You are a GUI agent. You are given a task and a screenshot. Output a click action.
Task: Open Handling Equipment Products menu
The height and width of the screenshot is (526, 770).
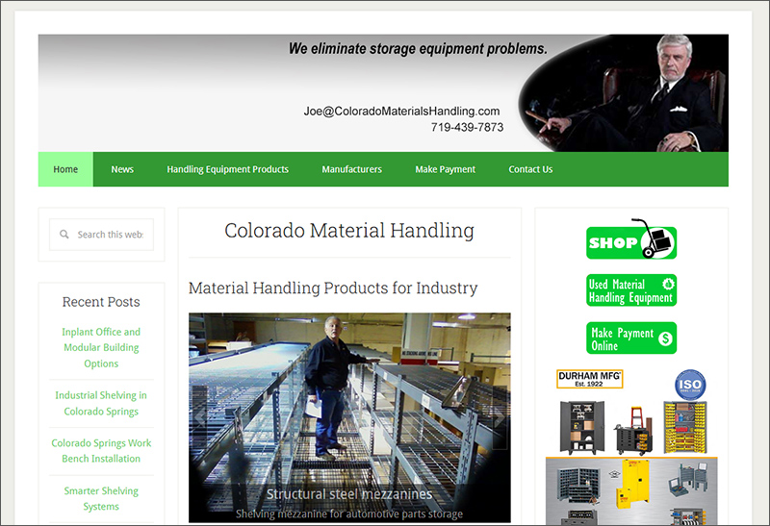(x=227, y=169)
